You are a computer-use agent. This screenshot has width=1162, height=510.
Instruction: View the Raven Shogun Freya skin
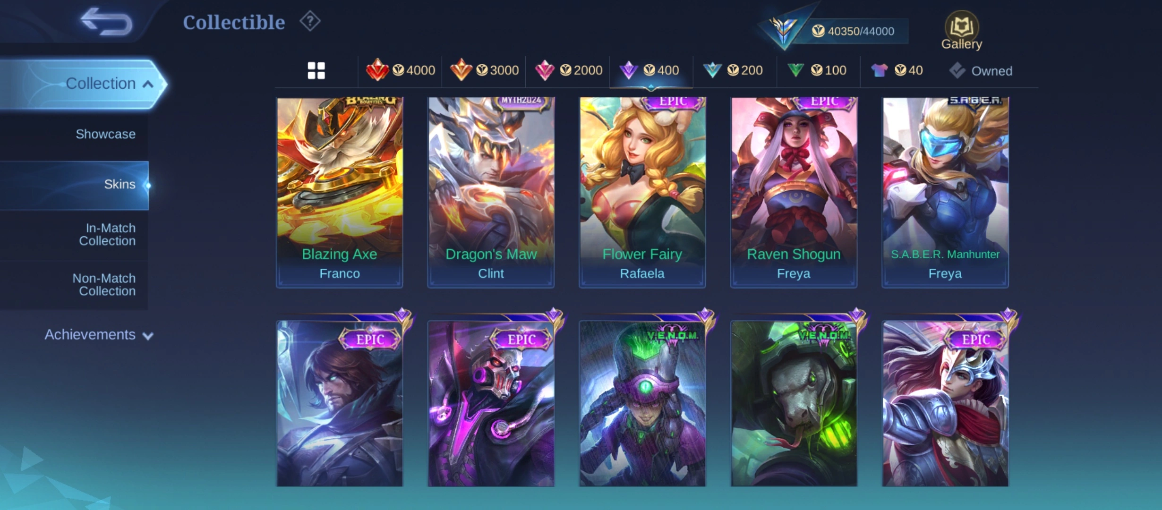(x=794, y=192)
